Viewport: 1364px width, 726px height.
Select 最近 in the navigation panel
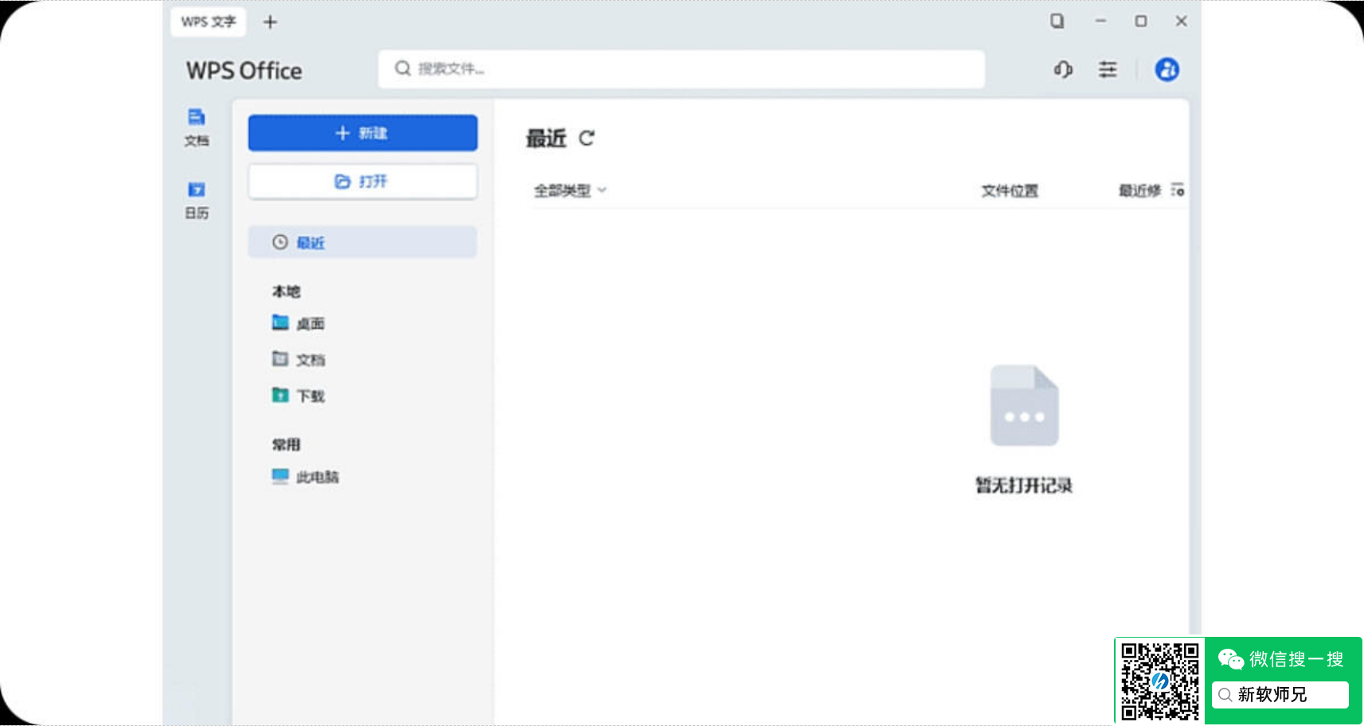click(362, 242)
